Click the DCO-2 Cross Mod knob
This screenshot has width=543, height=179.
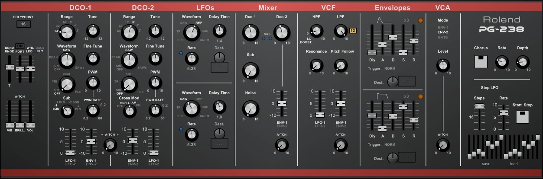(x=129, y=111)
